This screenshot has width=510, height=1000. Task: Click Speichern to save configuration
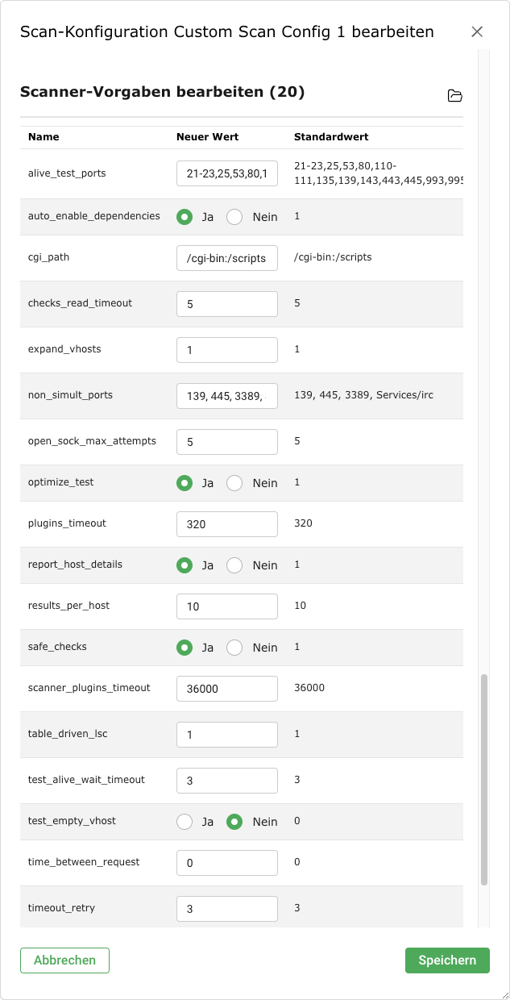tap(447, 960)
